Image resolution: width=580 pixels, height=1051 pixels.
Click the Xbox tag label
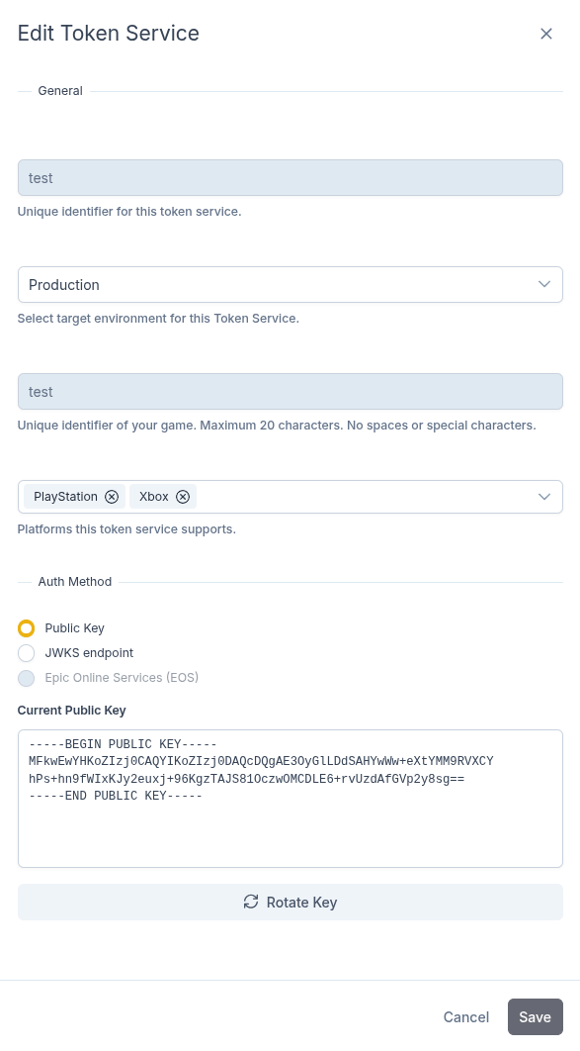pos(154,497)
